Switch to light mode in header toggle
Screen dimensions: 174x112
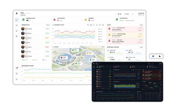(118, 14)
